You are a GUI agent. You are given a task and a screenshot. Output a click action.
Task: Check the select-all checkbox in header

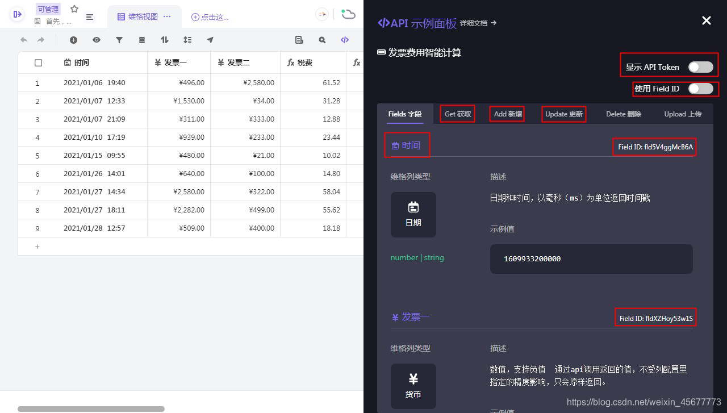click(x=38, y=62)
